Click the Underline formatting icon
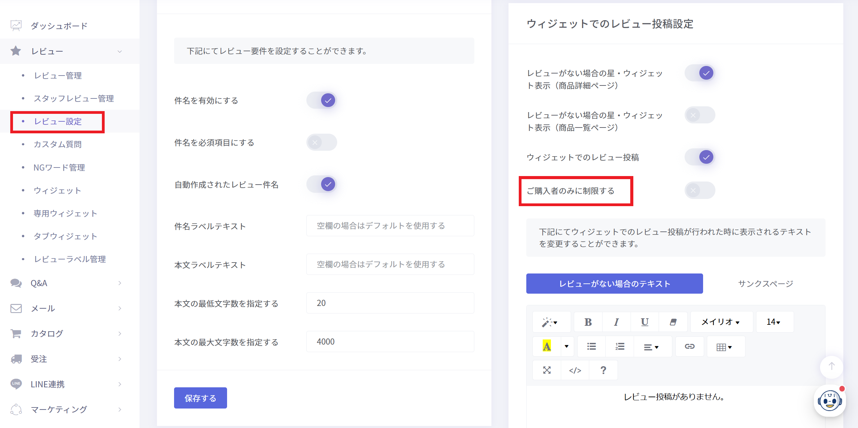858x428 pixels. tap(645, 322)
